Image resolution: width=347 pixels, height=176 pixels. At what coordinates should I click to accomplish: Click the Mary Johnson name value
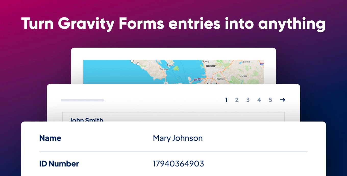pos(178,138)
